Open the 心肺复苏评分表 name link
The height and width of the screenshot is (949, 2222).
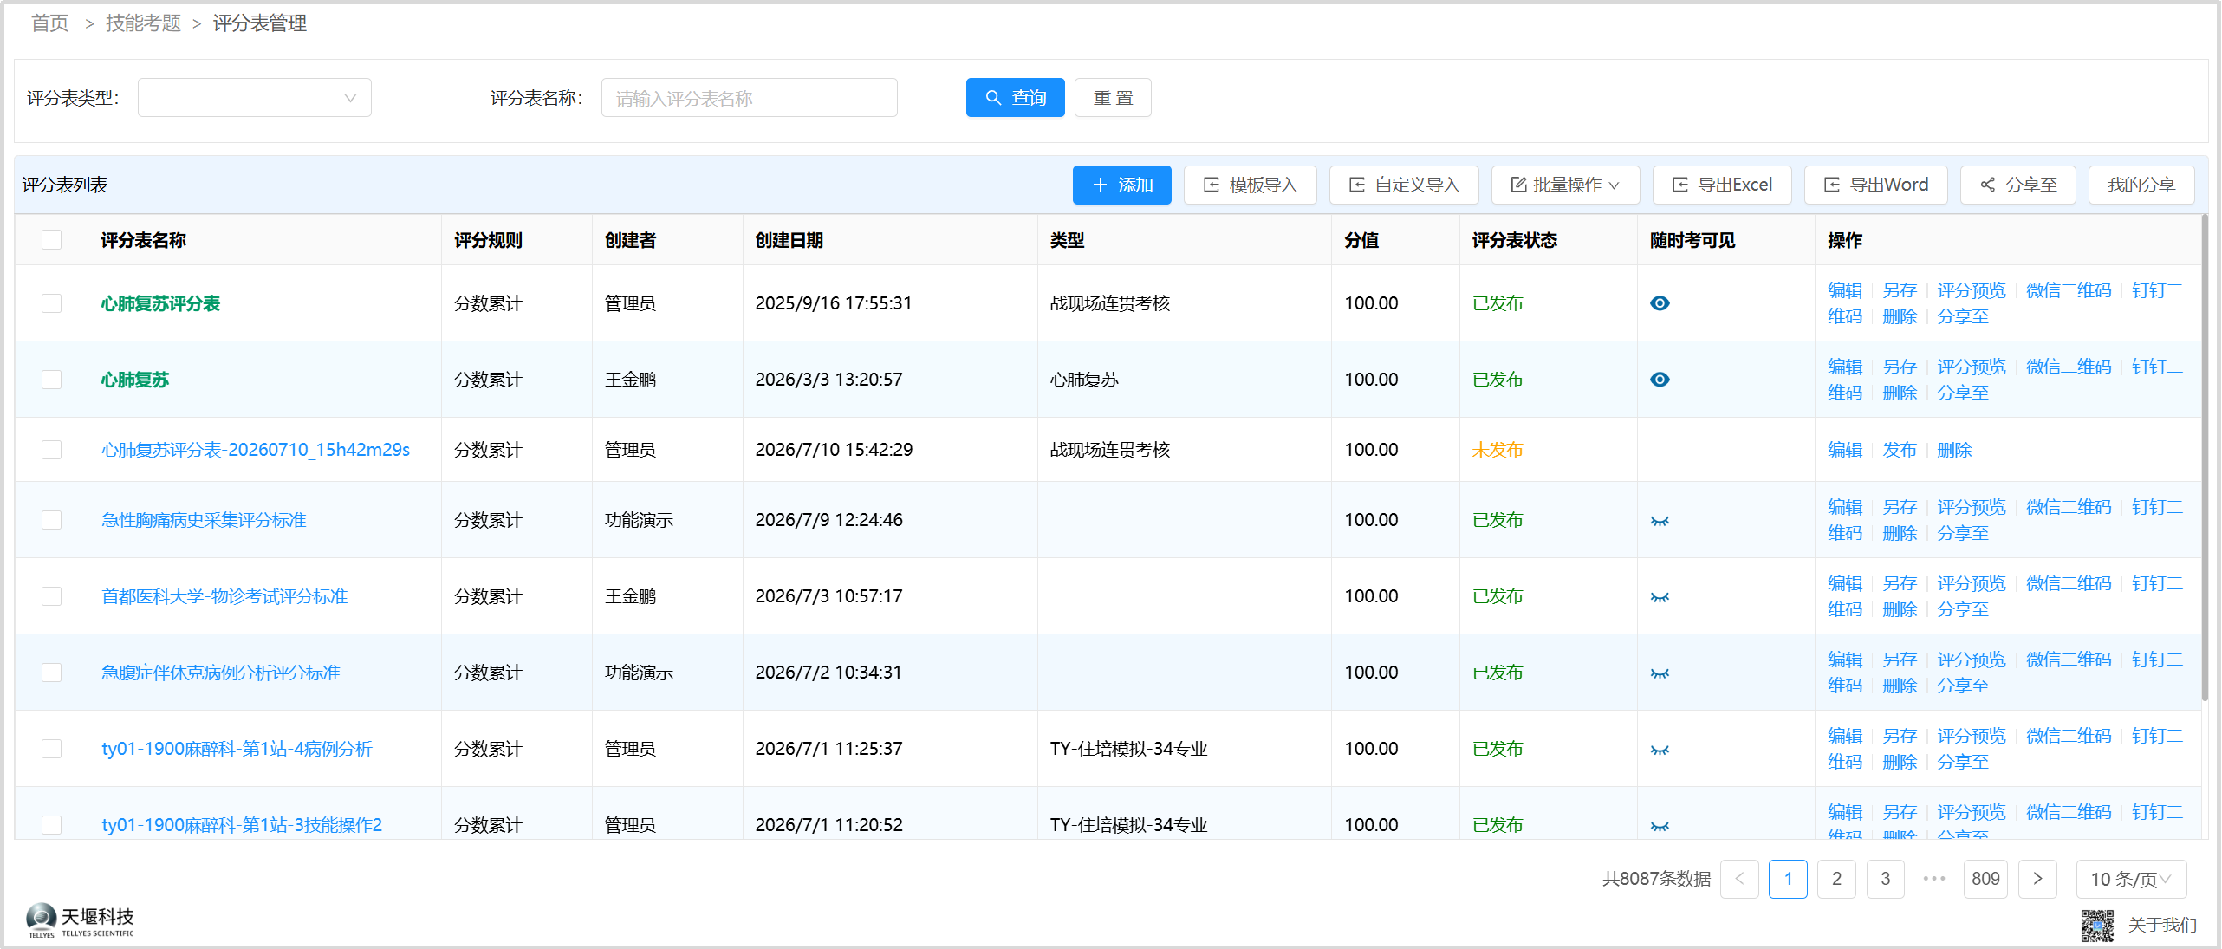tap(160, 303)
